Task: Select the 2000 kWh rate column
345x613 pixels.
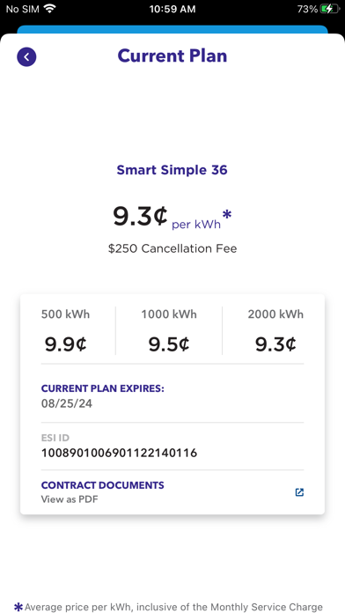Action: pyautogui.click(x=275, y=331)
